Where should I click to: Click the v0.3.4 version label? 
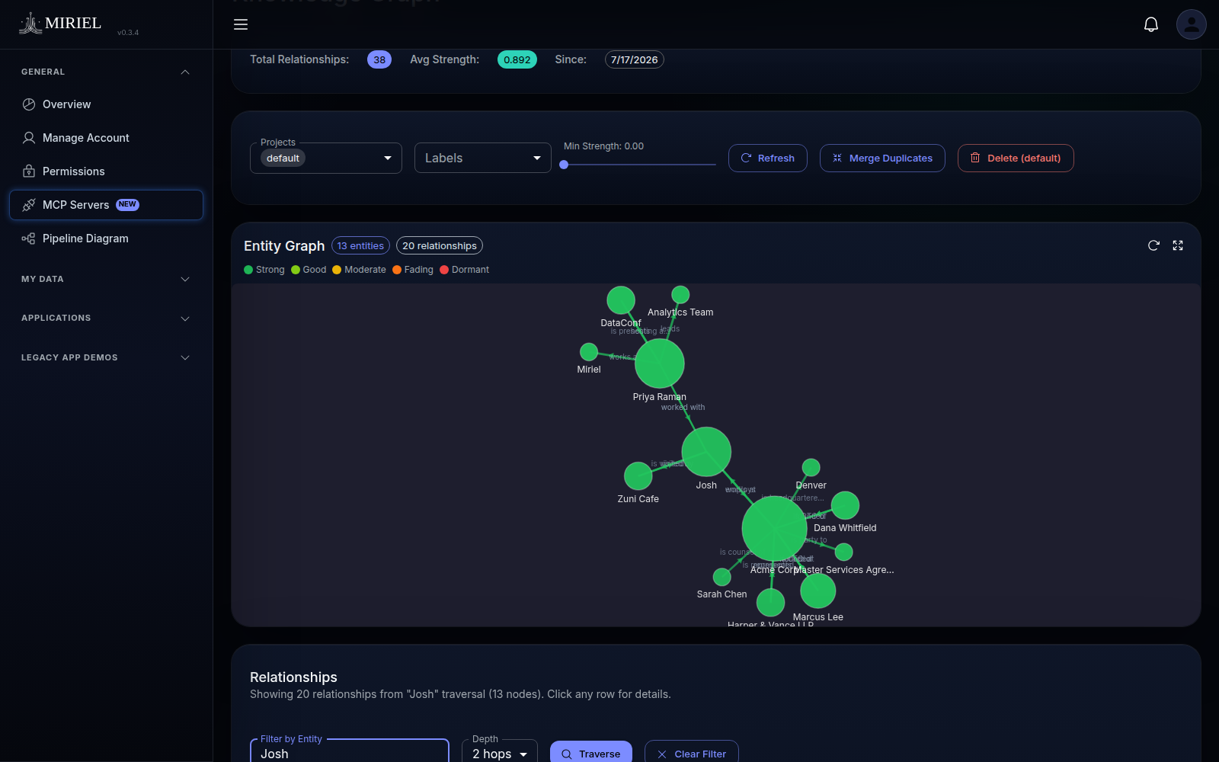pyautogui.click(x=128, y=33)
